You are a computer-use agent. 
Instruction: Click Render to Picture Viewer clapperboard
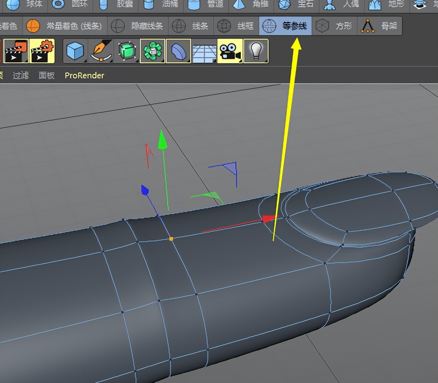[x=16, y=51]
